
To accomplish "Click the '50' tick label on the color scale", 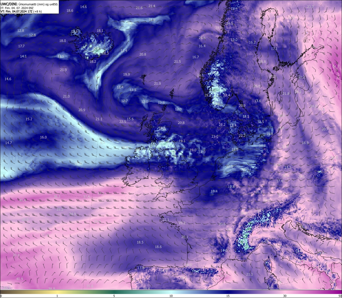I will (340, 296).
